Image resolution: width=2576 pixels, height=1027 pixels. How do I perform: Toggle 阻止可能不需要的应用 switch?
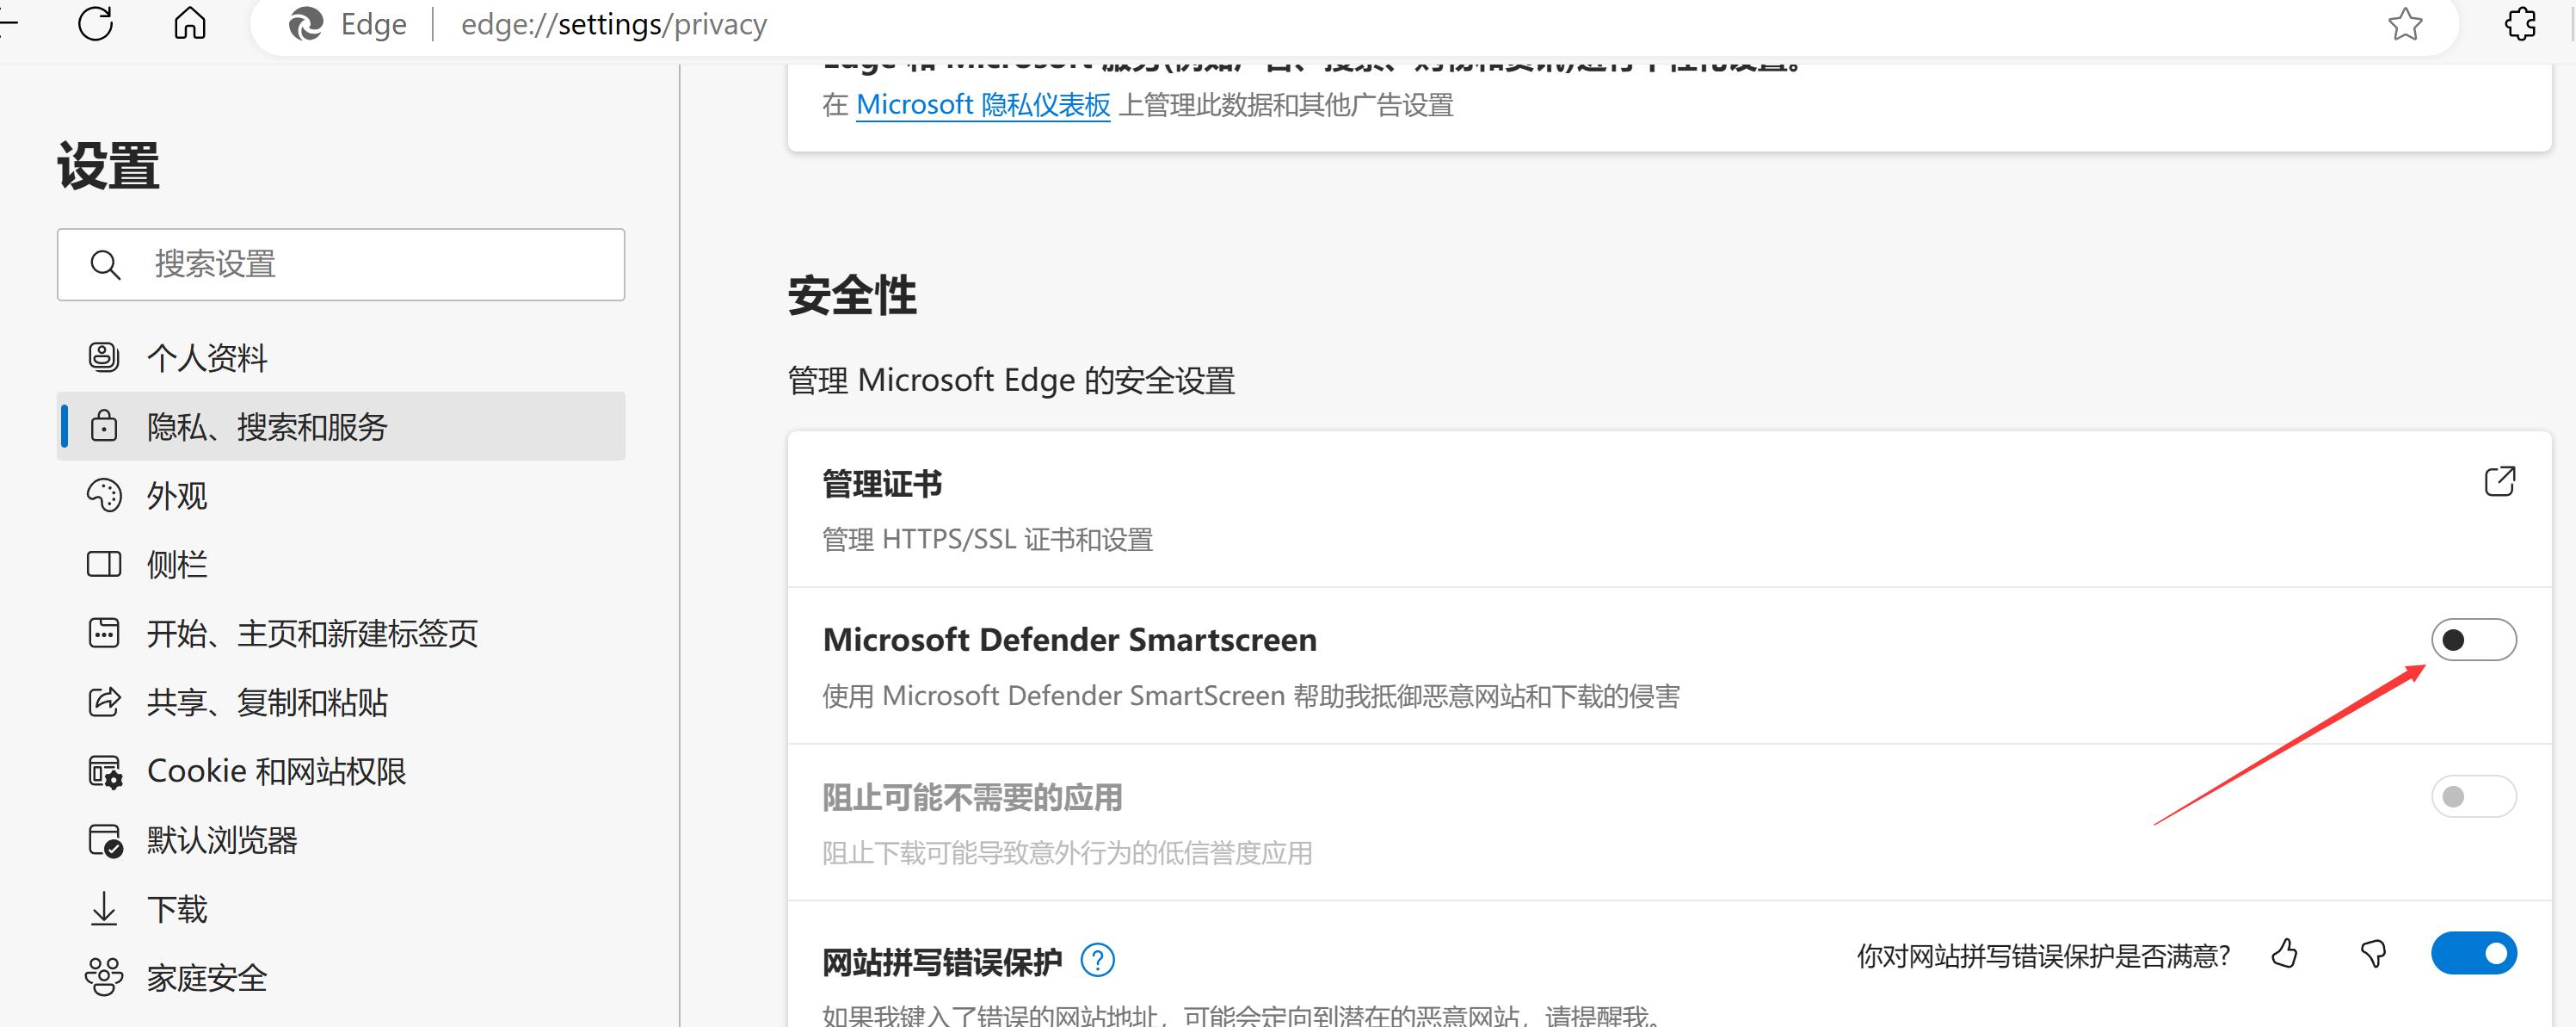(2473, 797)
